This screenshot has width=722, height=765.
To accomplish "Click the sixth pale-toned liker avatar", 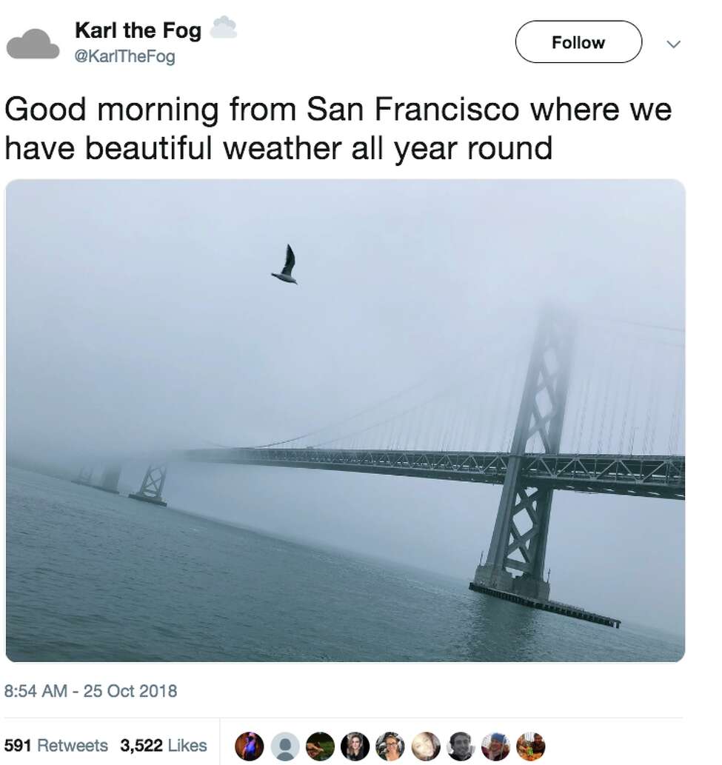I will pos(425,746).
